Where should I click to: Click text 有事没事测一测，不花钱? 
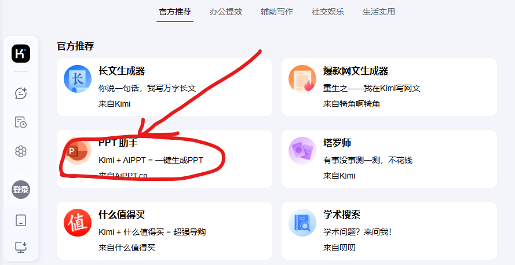(367, 160)
